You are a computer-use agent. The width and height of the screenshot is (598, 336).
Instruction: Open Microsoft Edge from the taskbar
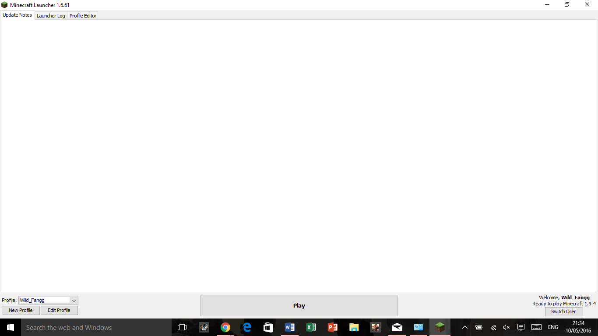click(x=247, y=327)
